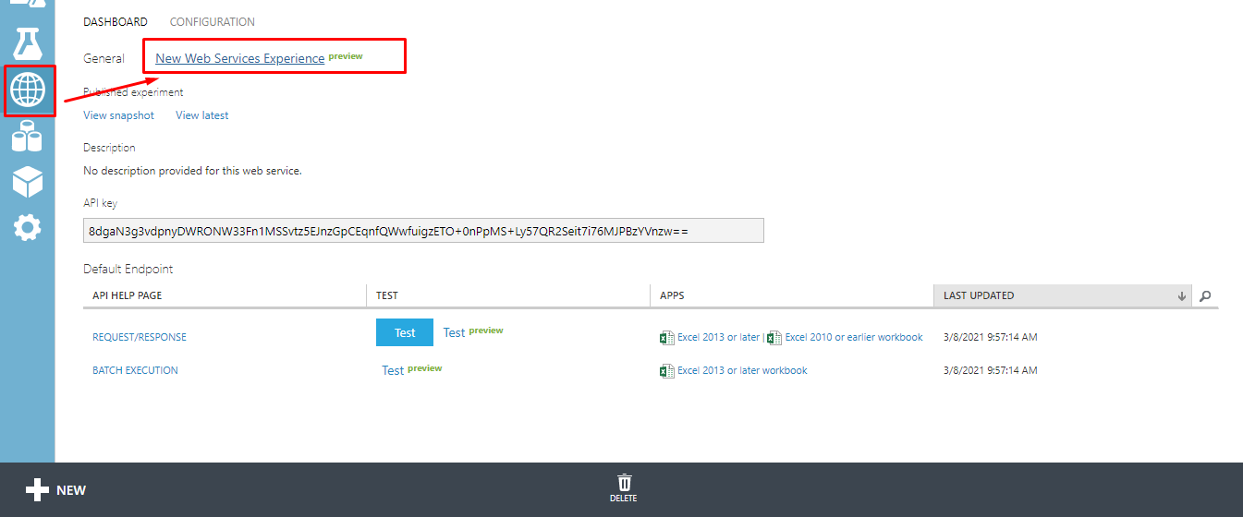Click API HELP PAGE column header
The height and width of the screenshot is (517, 1243).
click(225, 295)
